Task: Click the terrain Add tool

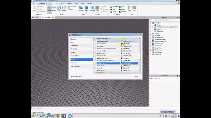Action: [x=113, y=9]
